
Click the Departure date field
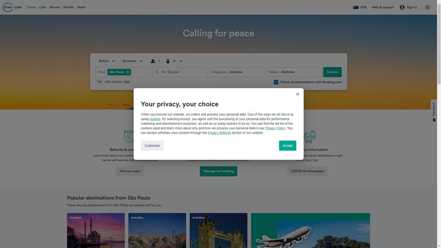tap(237, 72)
